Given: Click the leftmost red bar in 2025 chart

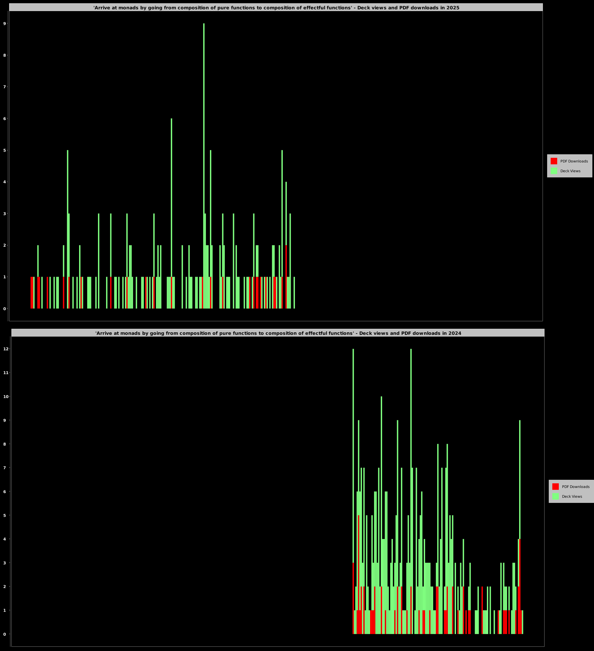Looking at the screenshot, I should click(x=32, y=292).
